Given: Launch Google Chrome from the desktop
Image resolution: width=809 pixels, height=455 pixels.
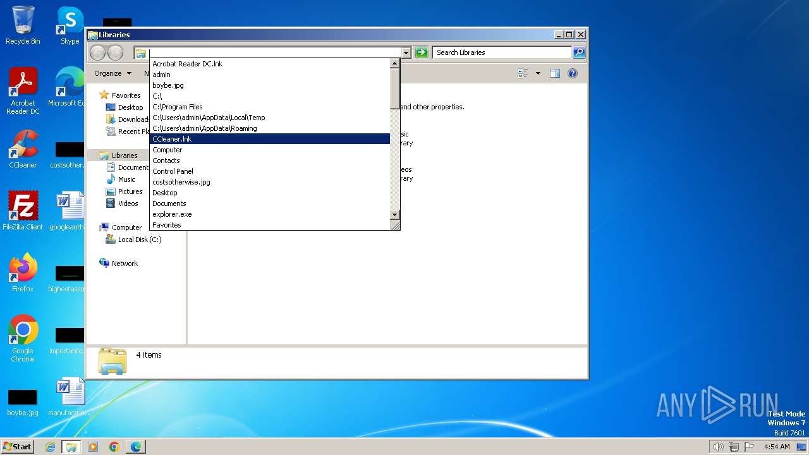Looking at the screenshot, I should click(x=23, y=339).
